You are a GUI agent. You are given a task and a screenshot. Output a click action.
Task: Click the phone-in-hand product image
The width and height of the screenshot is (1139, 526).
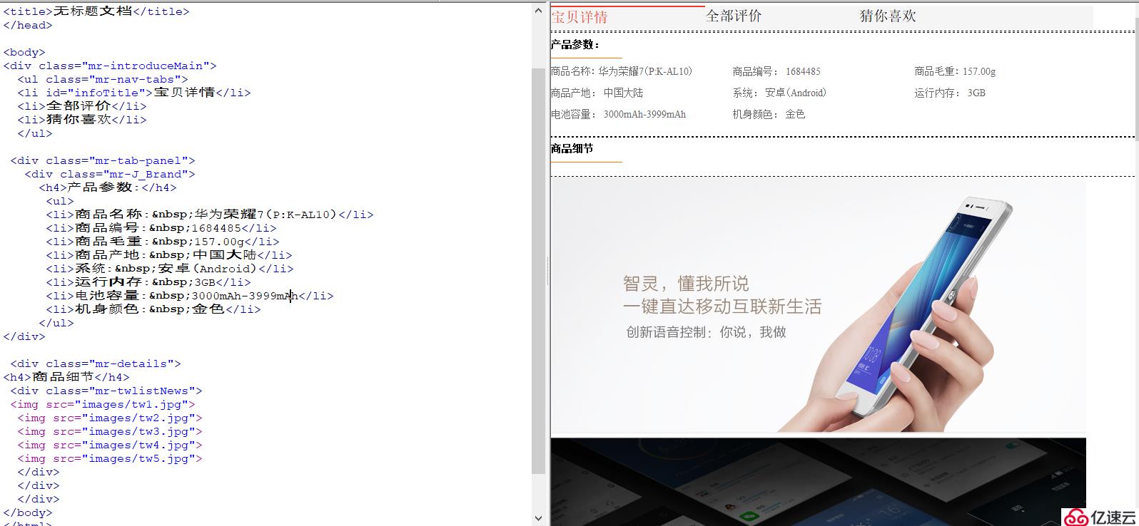pos(818,305)
